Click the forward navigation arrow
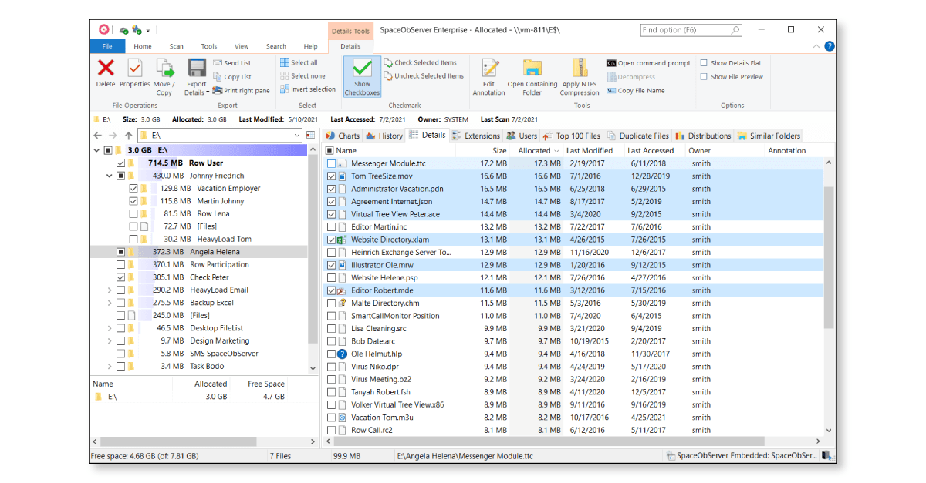 pyautogui.click(x=113, y=136)
